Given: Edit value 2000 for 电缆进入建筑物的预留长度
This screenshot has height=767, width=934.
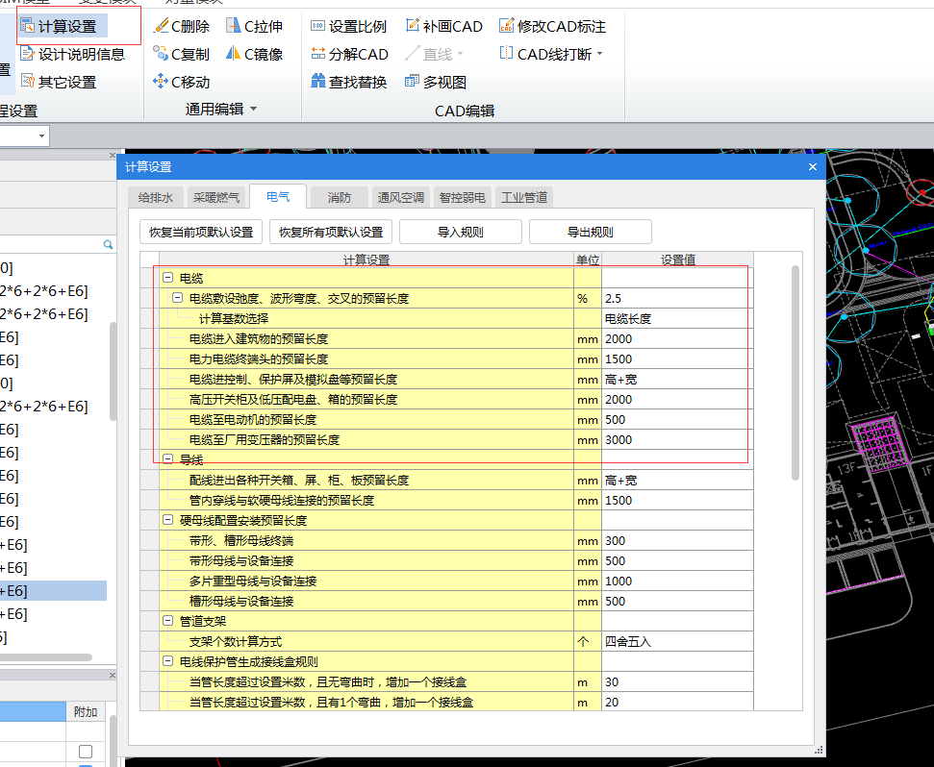Looking at the screenshot, I should pos(677,338).
